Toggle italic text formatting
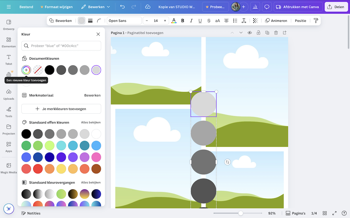This screenshot has width=350, height=218. pyautogui.click(x=191, y=21)
